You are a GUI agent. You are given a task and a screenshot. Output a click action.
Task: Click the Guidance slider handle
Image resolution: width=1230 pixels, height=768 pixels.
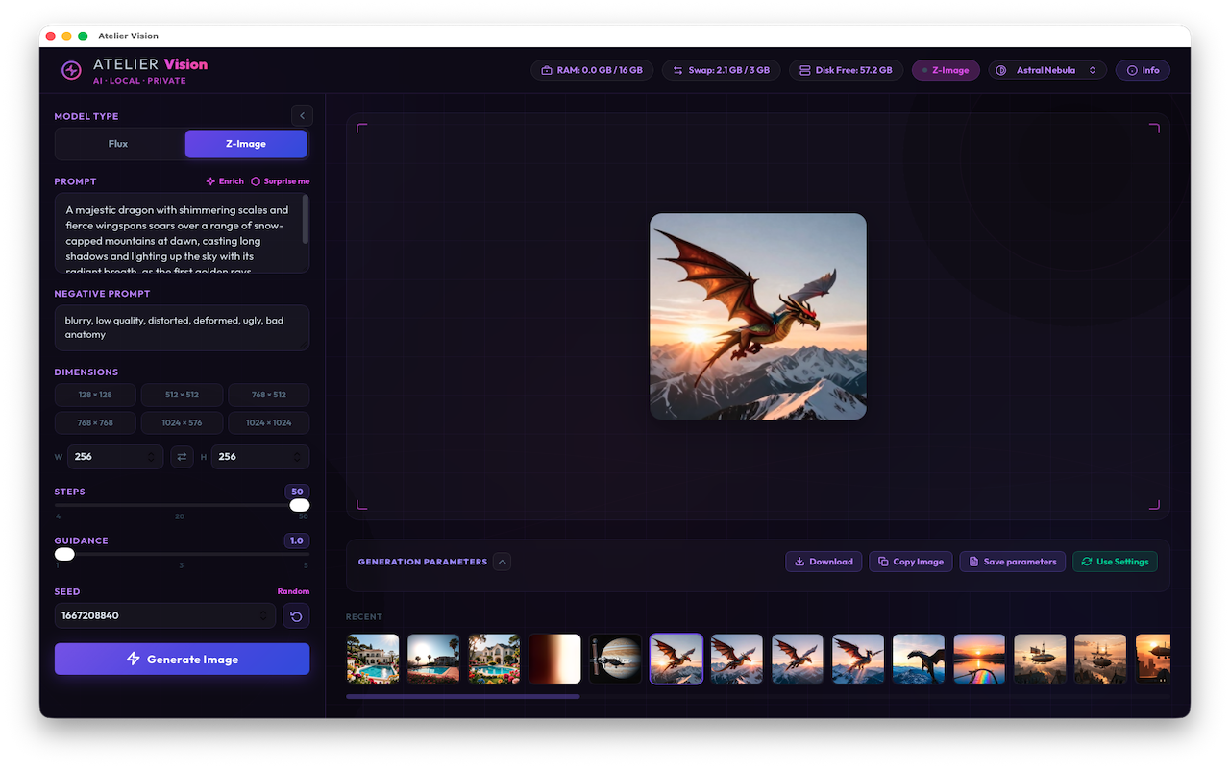pyautogui.click(x=64, y=554)
